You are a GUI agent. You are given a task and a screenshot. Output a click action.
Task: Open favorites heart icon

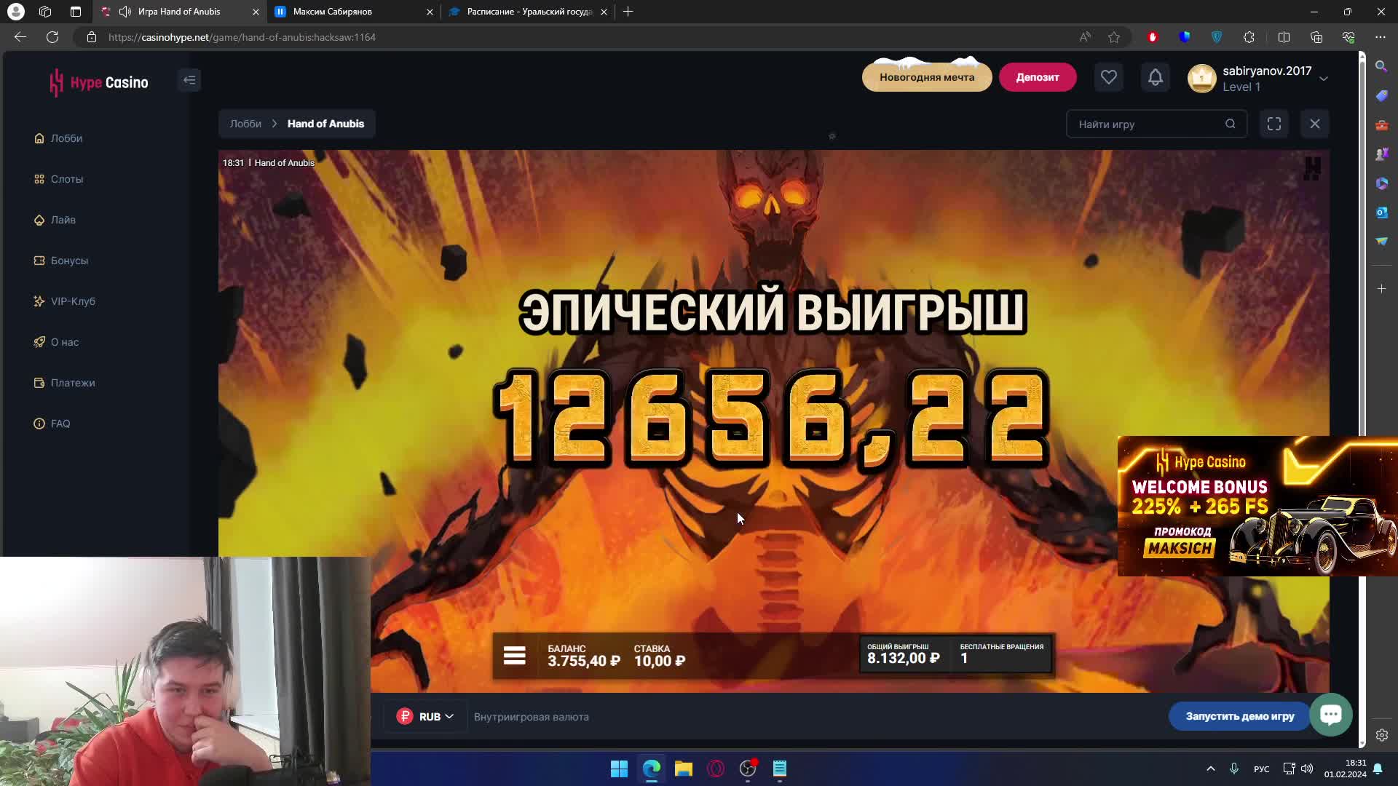pos(1108,77)
